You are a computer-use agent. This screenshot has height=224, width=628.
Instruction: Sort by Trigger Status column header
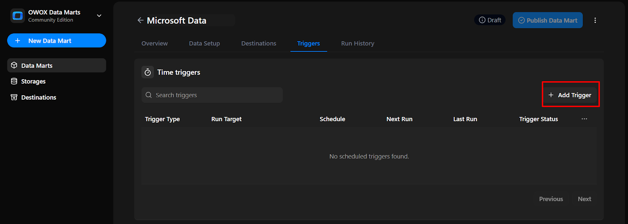tap(539, 119)
